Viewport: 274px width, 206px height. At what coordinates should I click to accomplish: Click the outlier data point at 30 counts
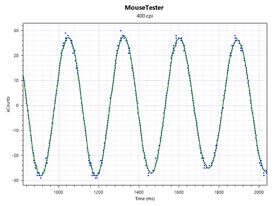[x=120, y=31]
